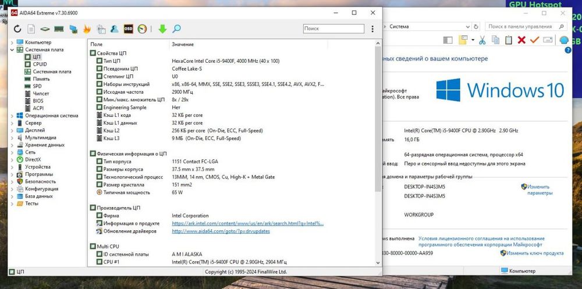The image size is (582, 289).
Task: Select Чипсет in the tree
Action: click(x=41, y=94)
